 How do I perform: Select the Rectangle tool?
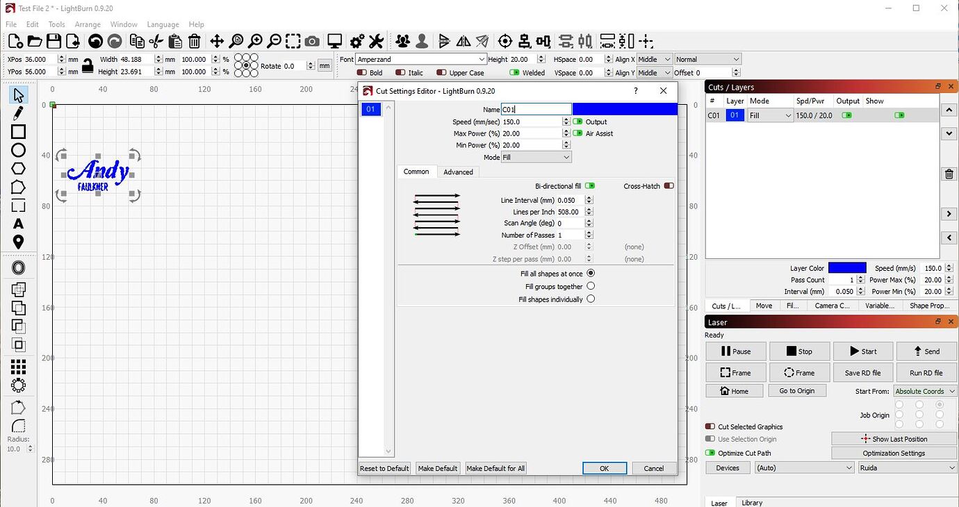pyautogui.click(x=18, y=132)
